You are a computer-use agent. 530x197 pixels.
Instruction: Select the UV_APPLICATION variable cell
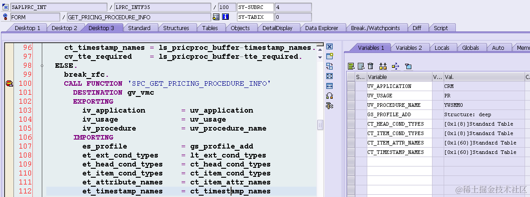pos(400,86)
